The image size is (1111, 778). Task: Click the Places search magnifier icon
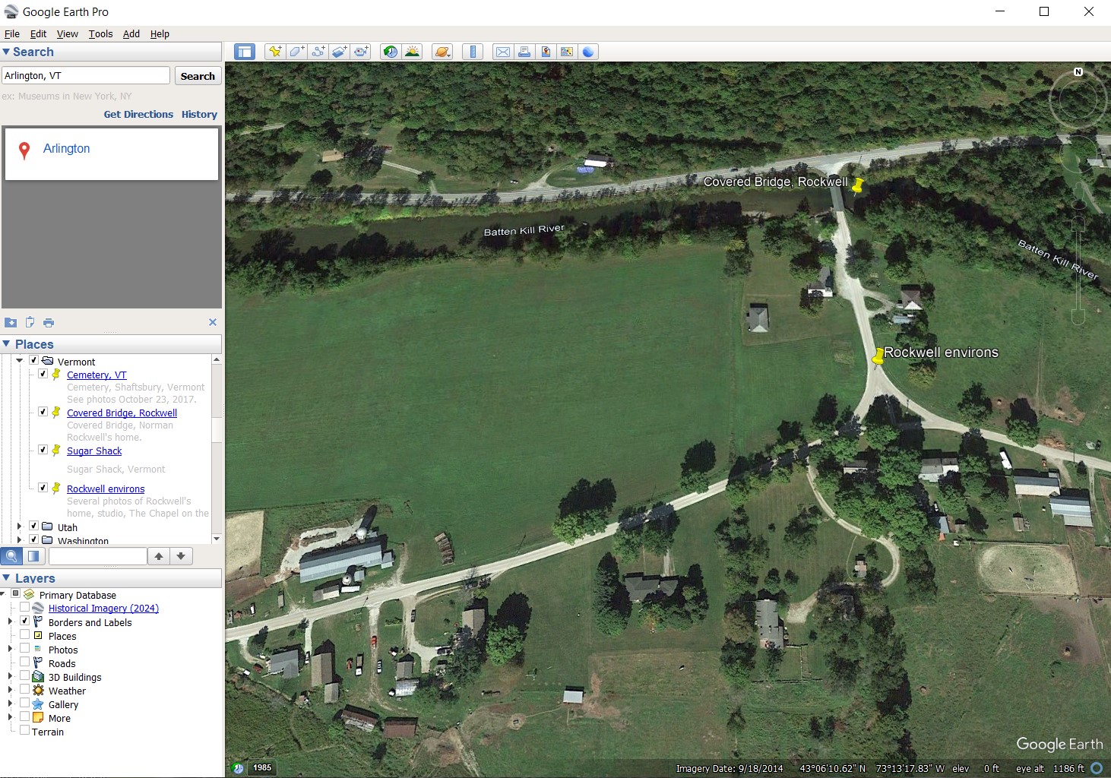click(x=11, y=556)
